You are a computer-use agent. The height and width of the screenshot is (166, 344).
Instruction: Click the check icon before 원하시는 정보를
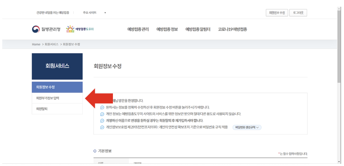tap(102, 107)
